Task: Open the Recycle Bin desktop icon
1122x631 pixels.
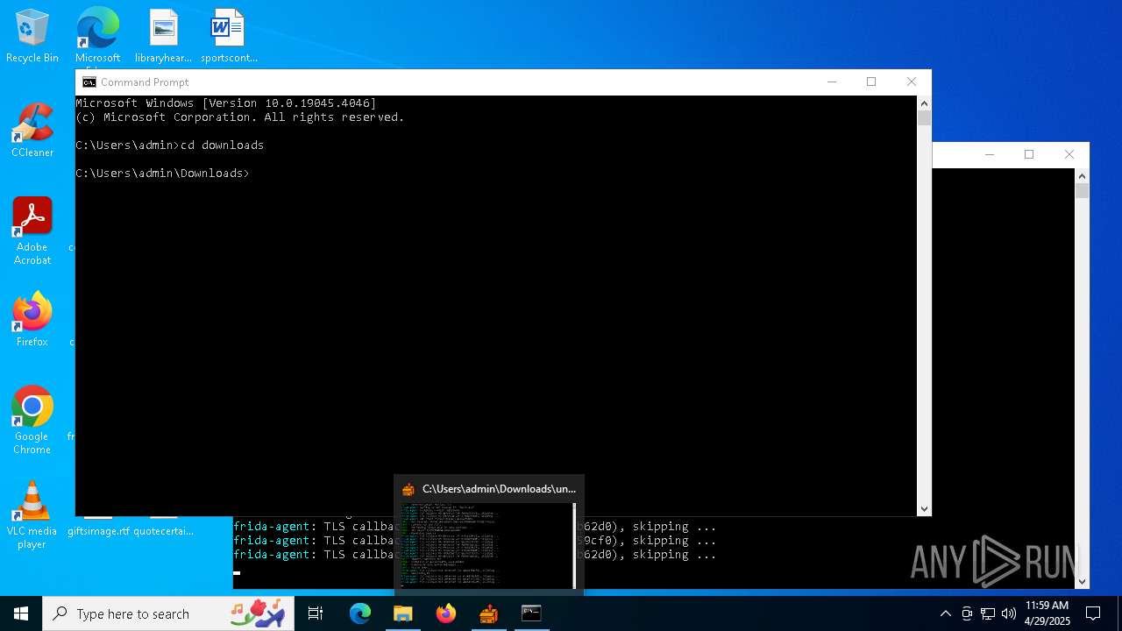Action: tap(32, 37)
